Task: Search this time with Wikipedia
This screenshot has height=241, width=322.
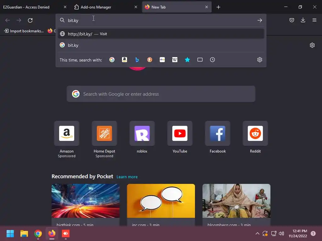Action: point(175,60)
